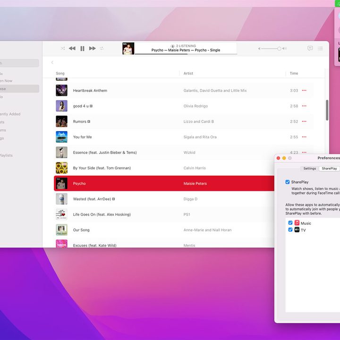The image size is (340, 340).
Task: Toggle shuffle in the Music toolbar
Action: (x=63, y=48)
